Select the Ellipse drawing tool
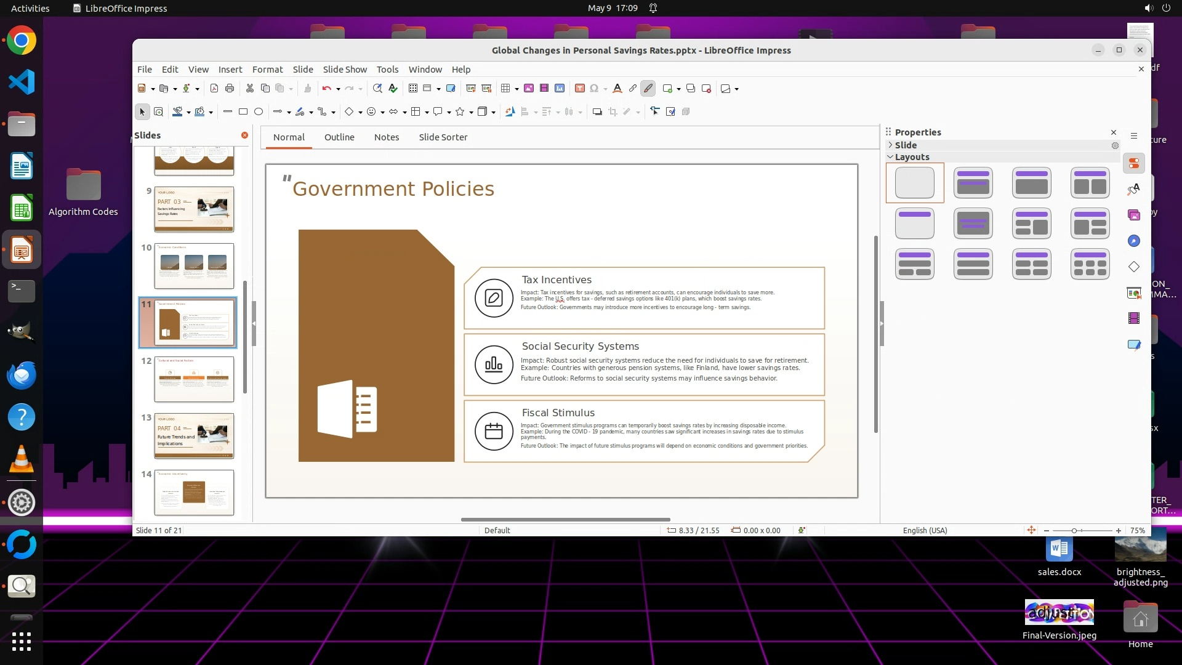The height and width of the screenshot is (665, 1182). (x=259, y=112)
